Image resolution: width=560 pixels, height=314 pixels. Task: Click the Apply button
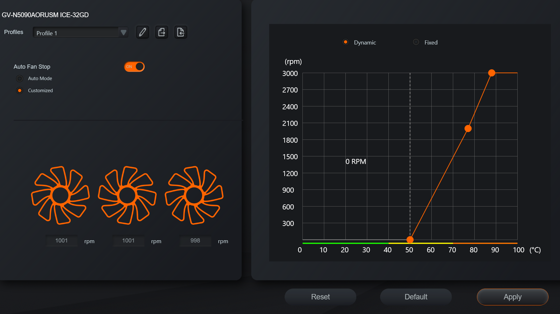[x=513, y=297]
